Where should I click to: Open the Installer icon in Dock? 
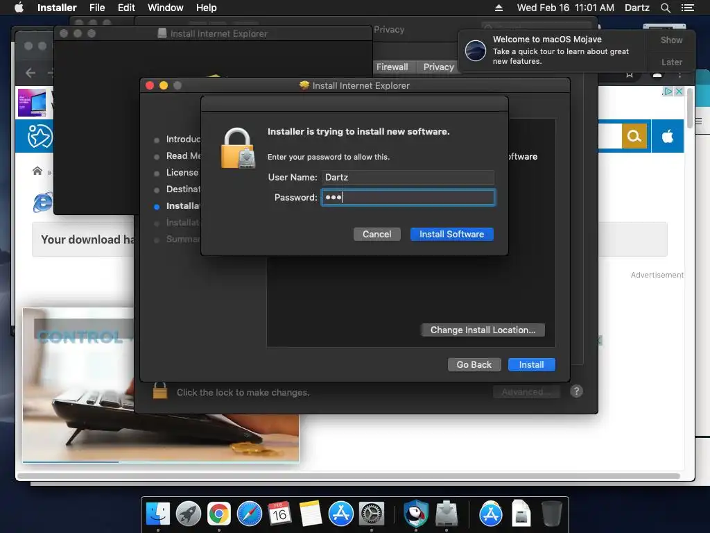[x=447, y=514]
